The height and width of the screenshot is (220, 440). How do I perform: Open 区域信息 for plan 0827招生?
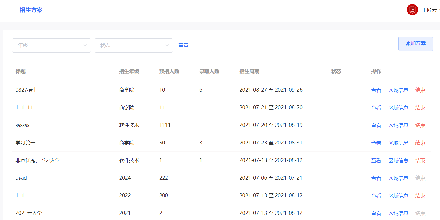[398, 90]
